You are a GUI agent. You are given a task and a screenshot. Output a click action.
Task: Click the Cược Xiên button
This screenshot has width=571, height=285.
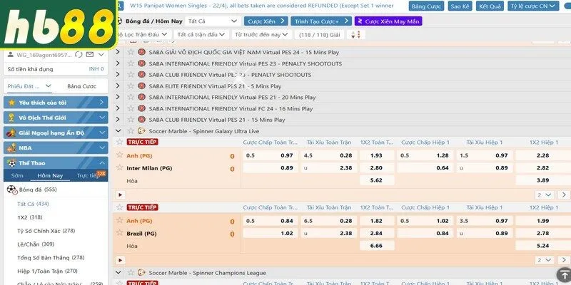[266, 21]
